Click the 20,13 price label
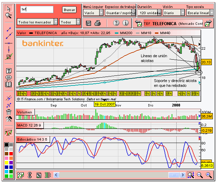This screenshot has width=217, height=183. [x=206, y=62]
